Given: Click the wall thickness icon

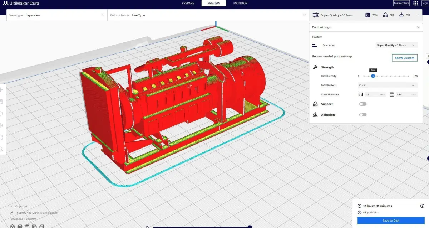Looking at the screenshot, I should click(360, 94).
